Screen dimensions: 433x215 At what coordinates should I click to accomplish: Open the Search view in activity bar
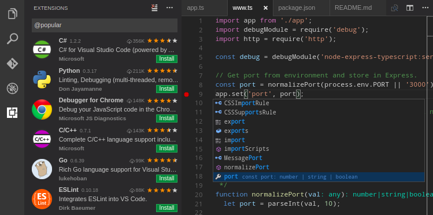[12, 39]
